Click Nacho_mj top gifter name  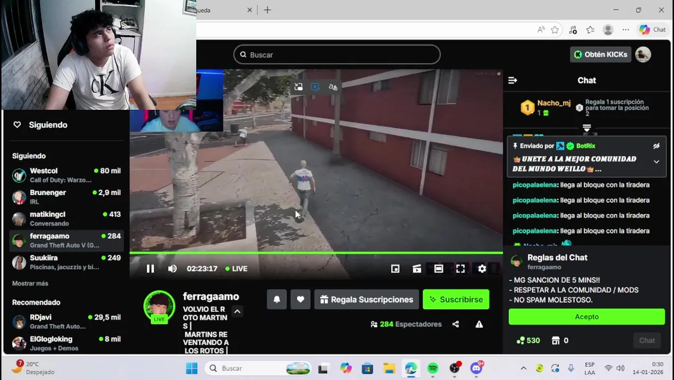[554, 103]
